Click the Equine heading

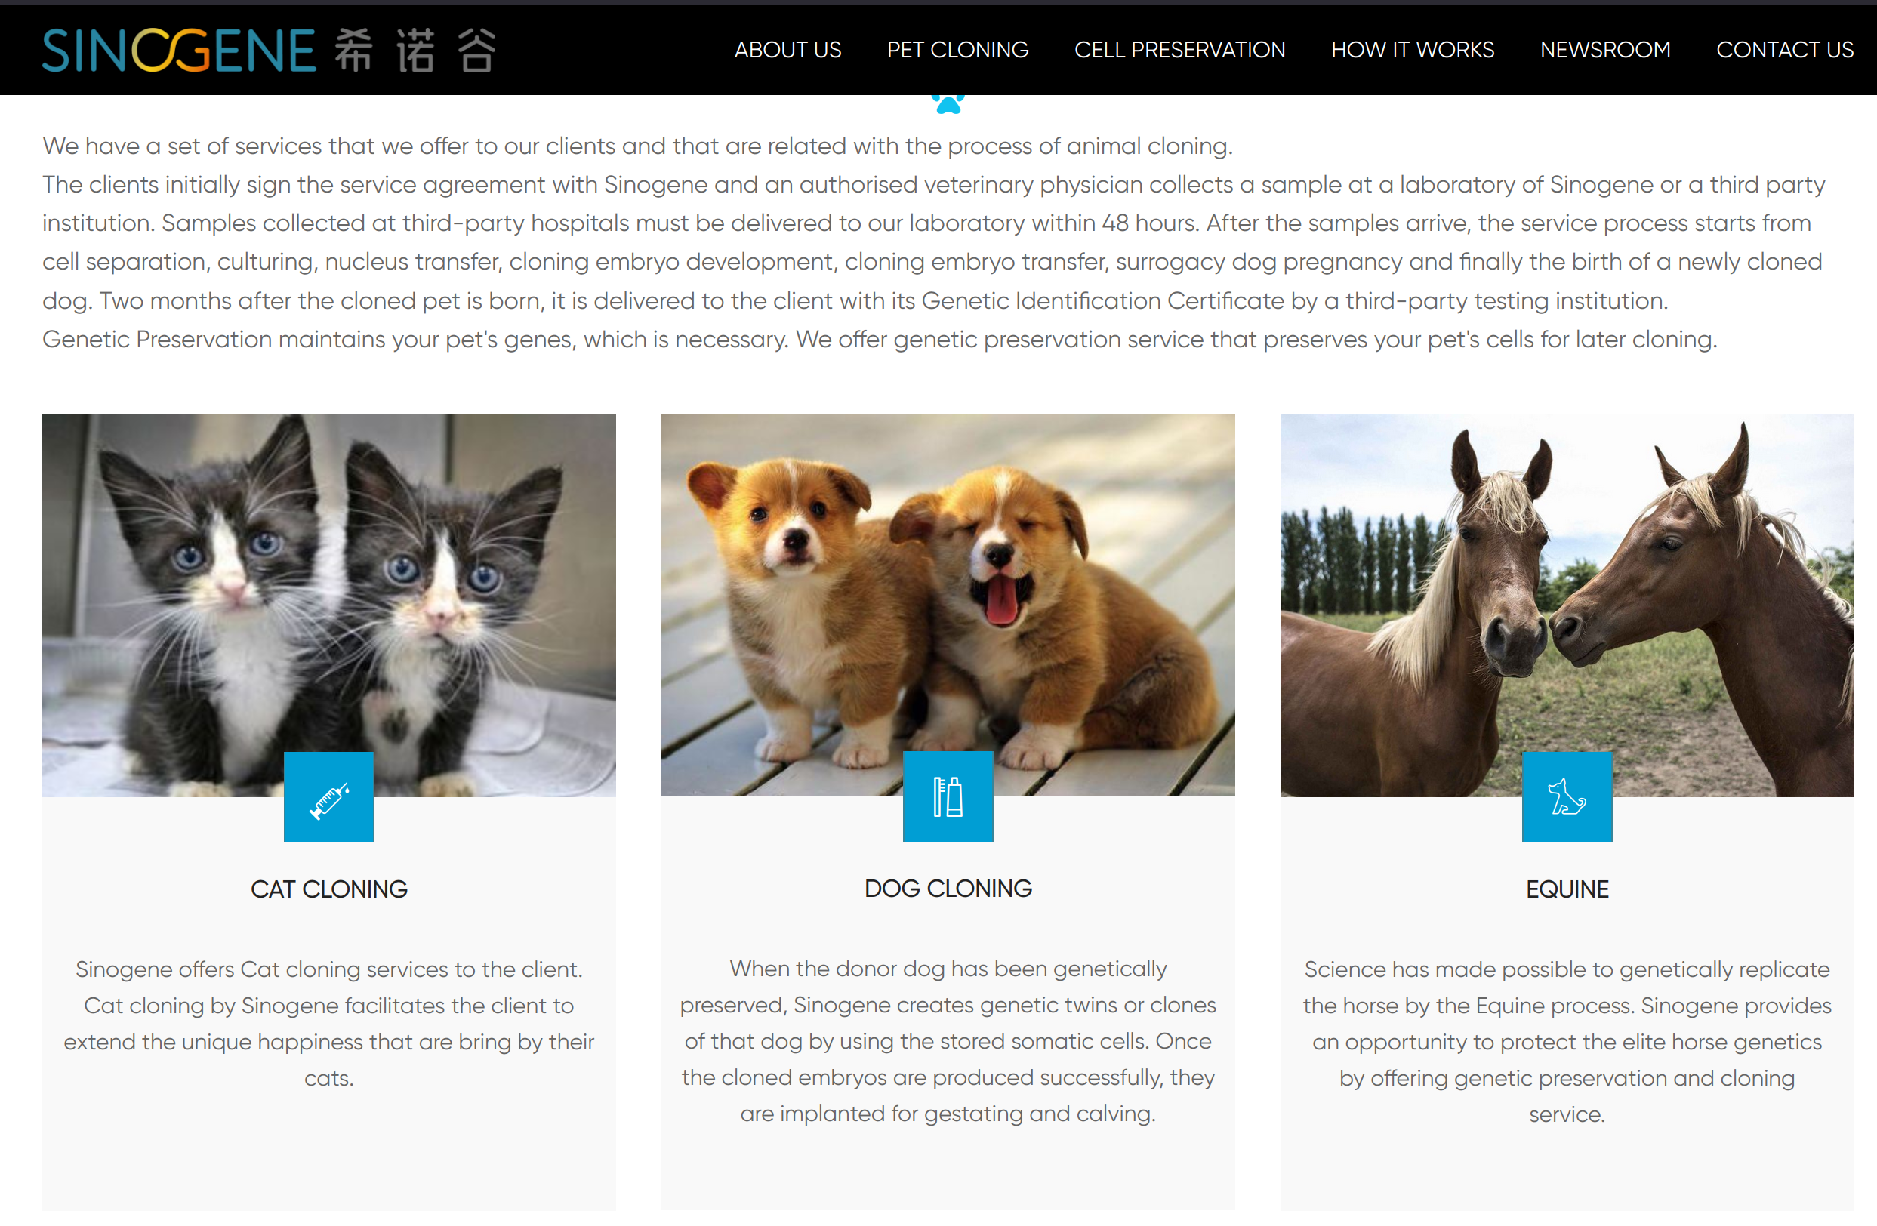point(1567,889)
